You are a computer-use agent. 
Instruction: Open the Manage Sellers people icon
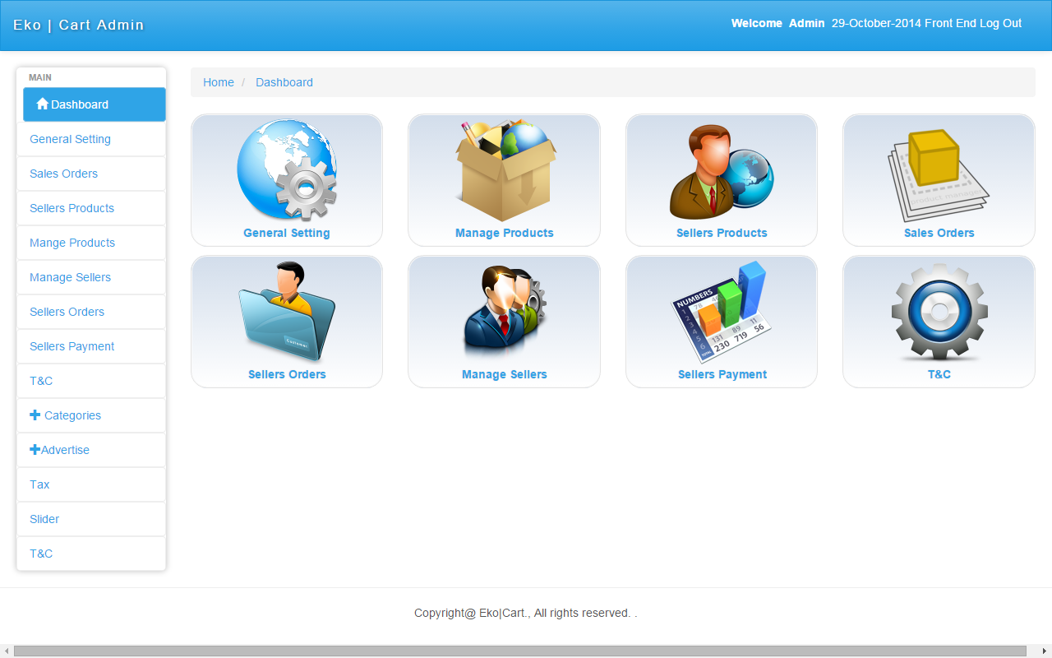(504, 312)
